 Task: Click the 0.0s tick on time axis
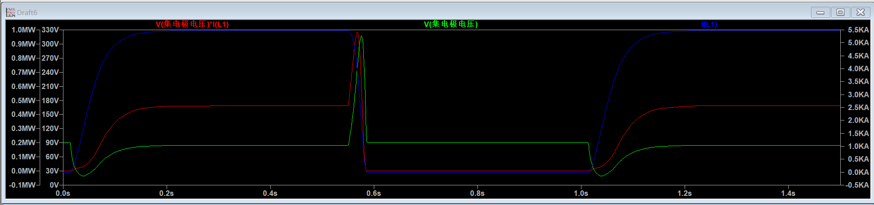point(63,194)
